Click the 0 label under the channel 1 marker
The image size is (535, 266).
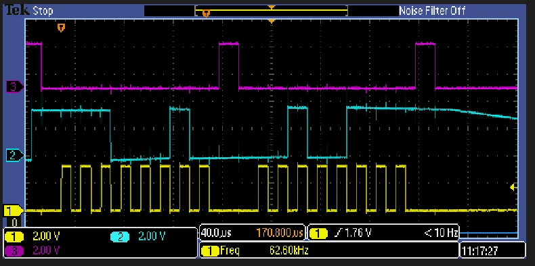point(14,223)
